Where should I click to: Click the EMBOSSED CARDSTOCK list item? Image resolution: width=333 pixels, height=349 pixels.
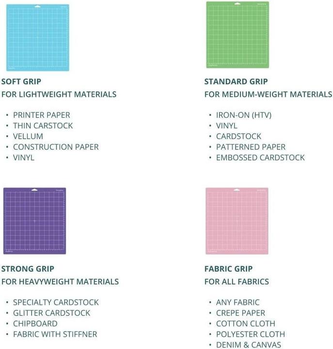pyautogui.click(x=260, y=158)
